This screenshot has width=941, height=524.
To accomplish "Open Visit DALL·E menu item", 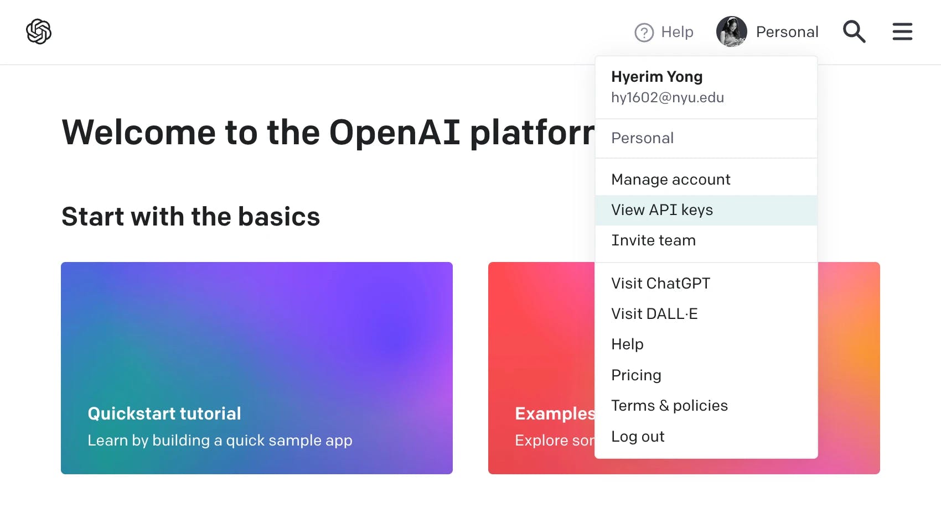I will (x=706, y=314).
